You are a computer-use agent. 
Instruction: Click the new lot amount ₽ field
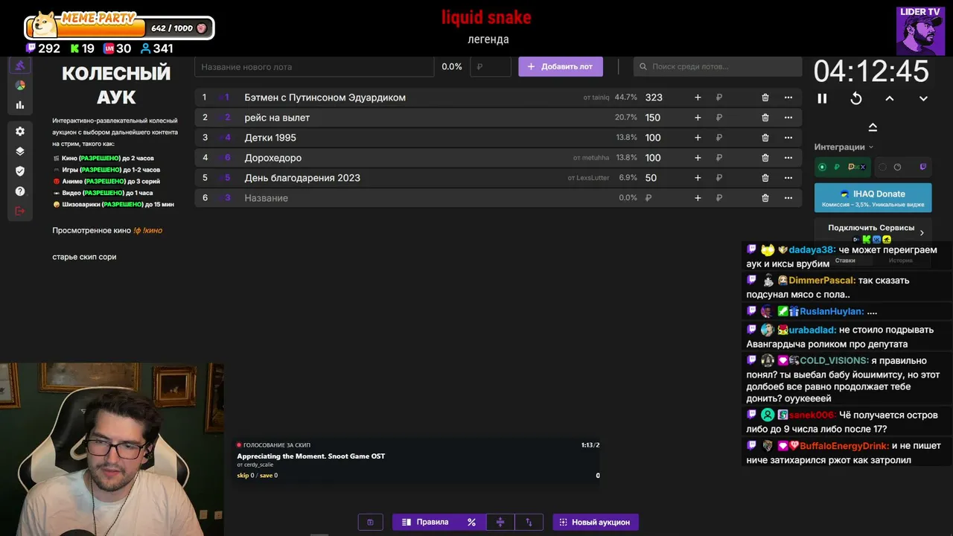click(491, 66)
